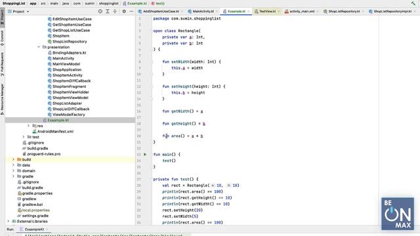Click app breadcrumb in navigation bar
Screen dimensions: 420x236
tap(33, 3)
